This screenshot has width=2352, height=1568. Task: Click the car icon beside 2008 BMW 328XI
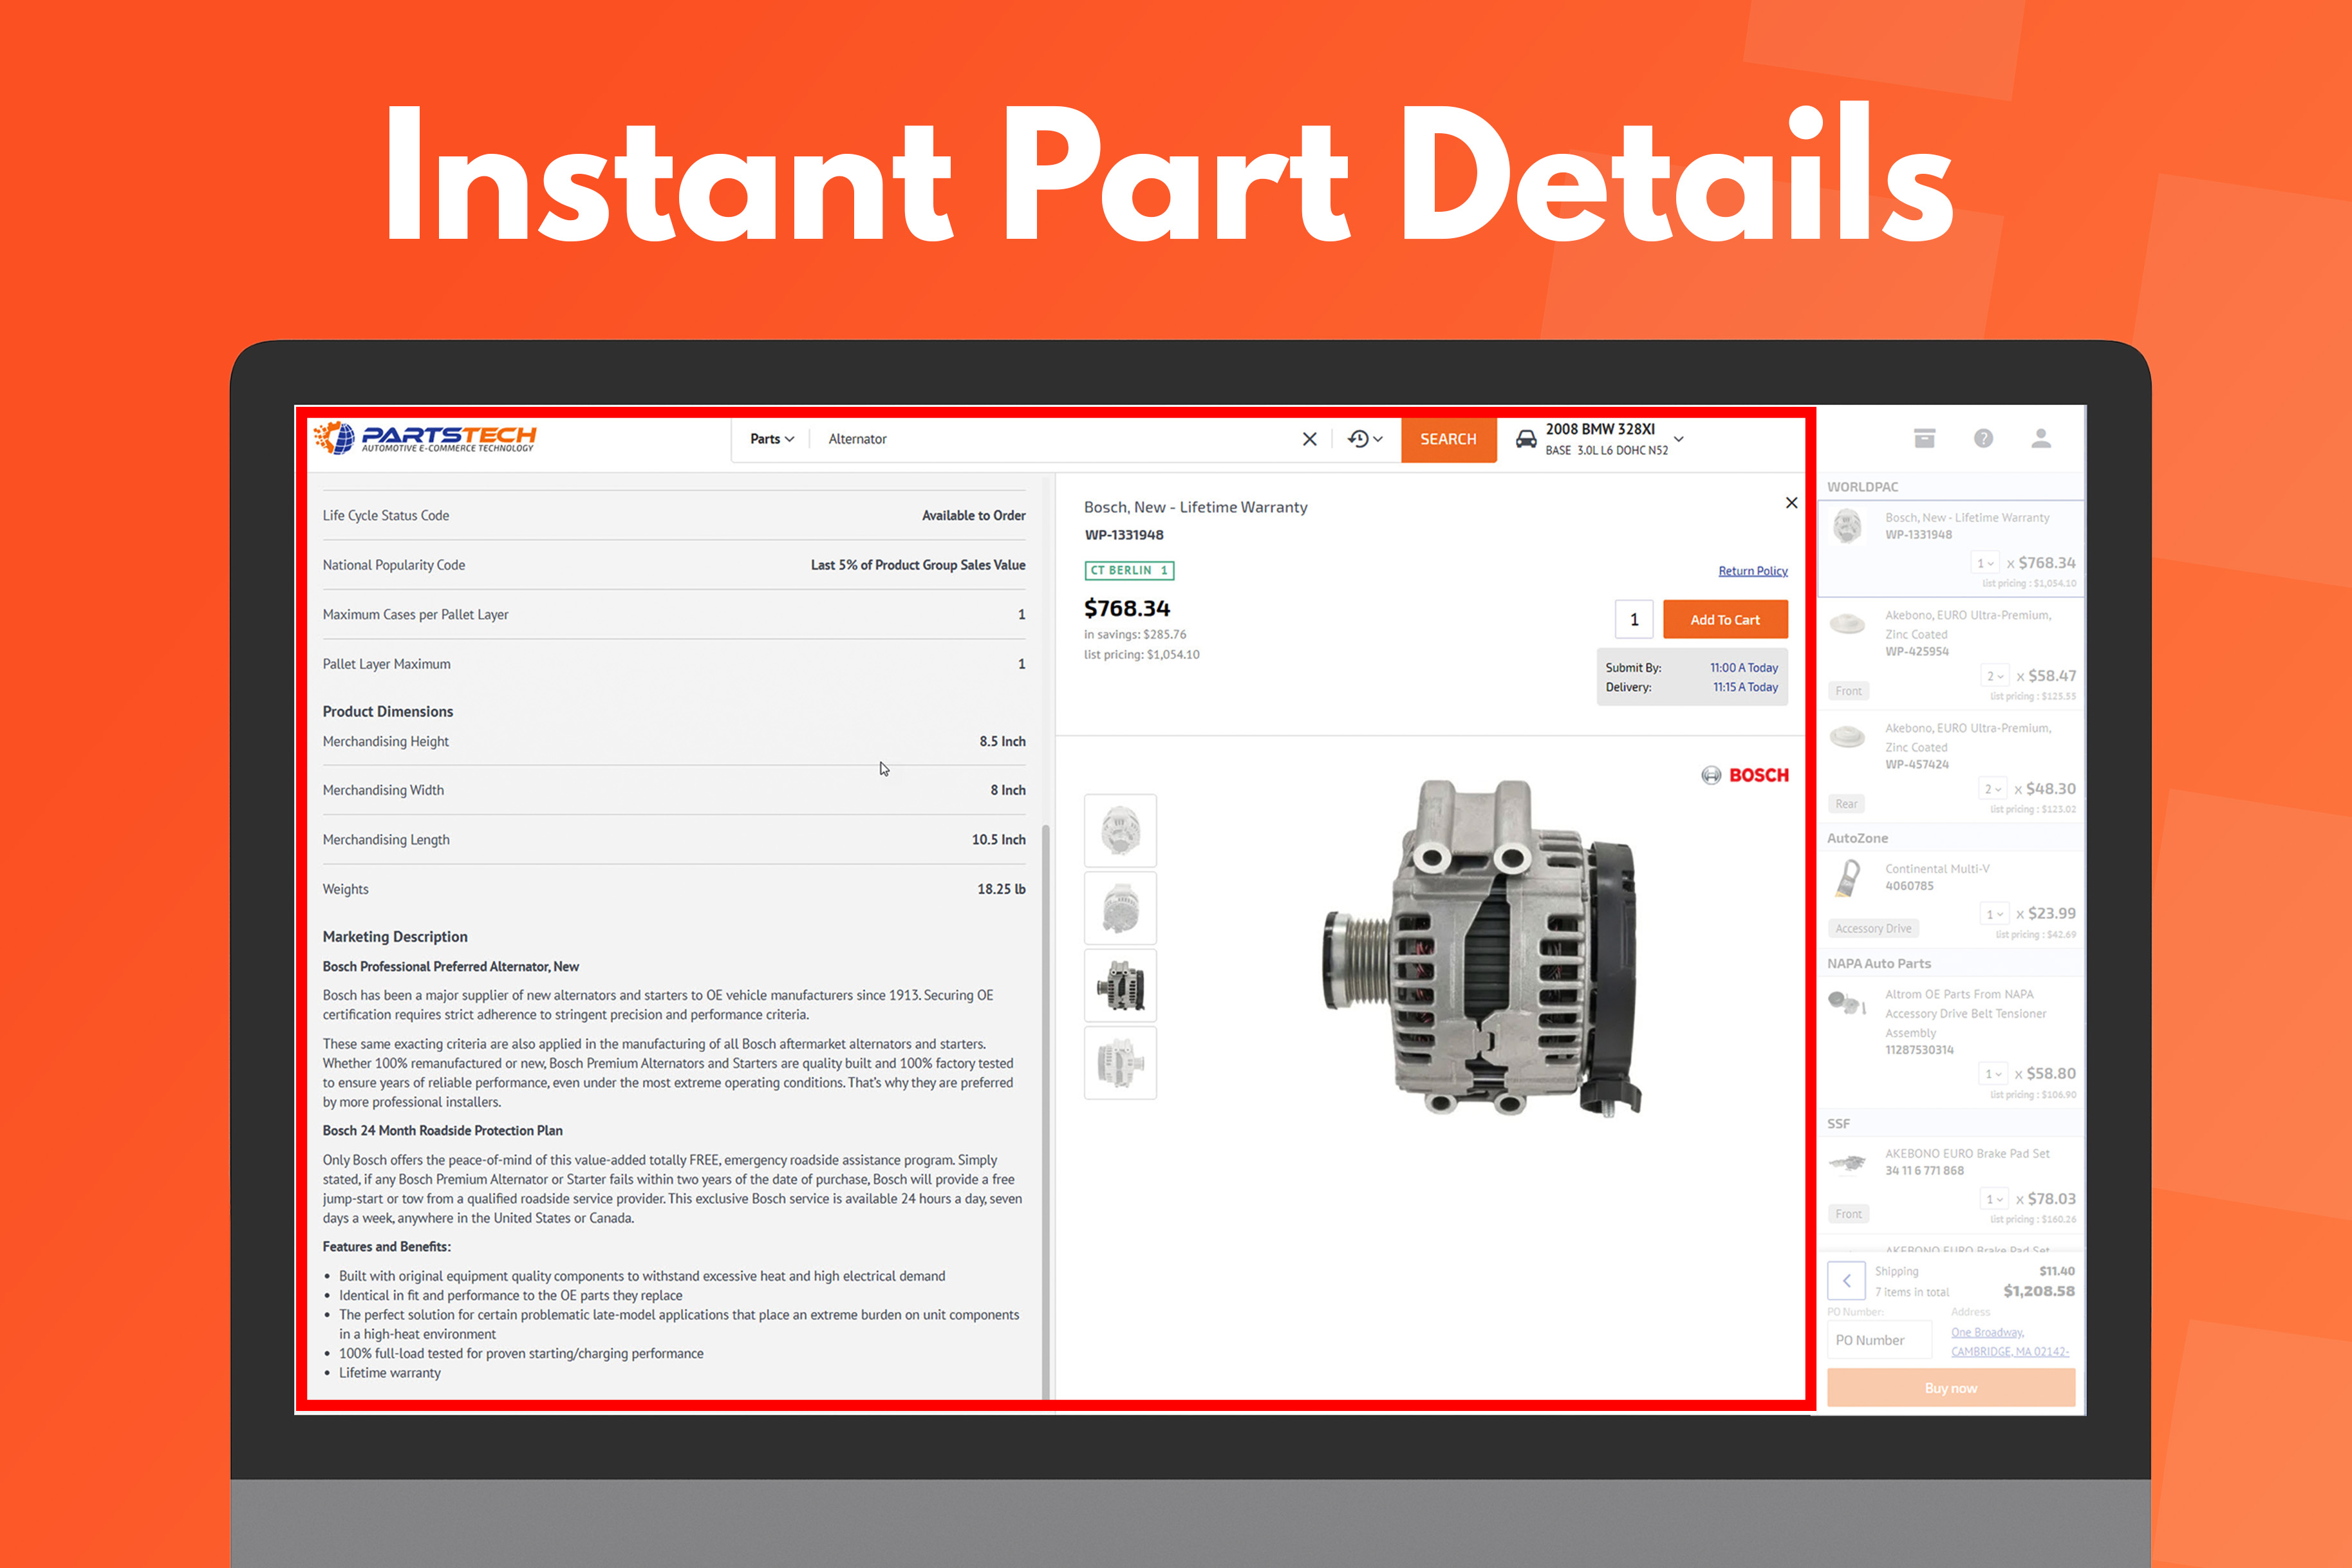click(x=1526, y=439)
